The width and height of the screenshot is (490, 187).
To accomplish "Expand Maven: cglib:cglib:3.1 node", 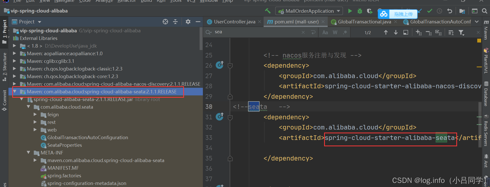I will click(15, 61).
